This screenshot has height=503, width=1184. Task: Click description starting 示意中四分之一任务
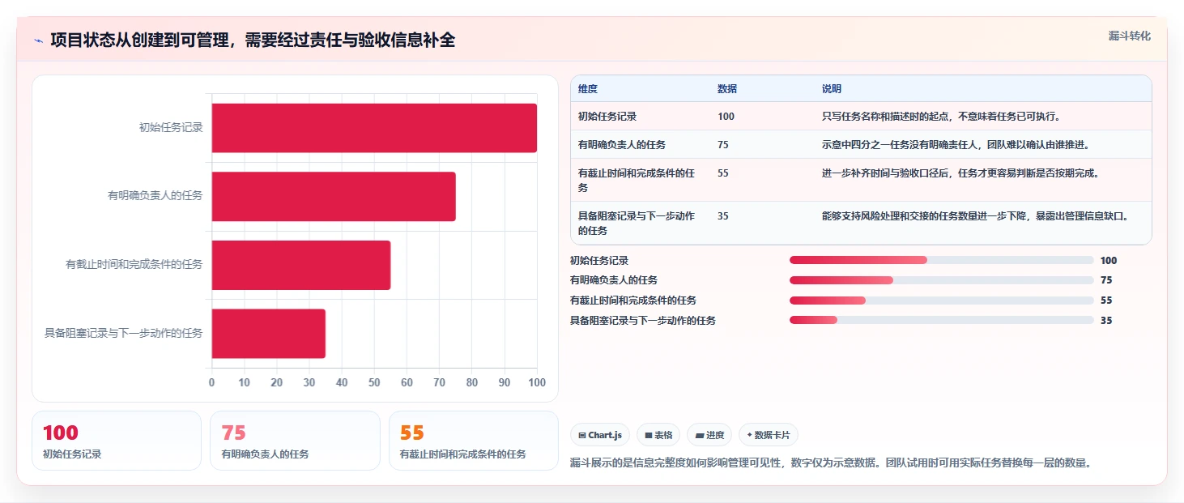pyautogui.click(x=956, y=145)
